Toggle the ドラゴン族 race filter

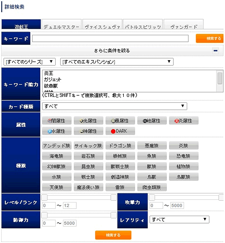click(x=120, y=146)
